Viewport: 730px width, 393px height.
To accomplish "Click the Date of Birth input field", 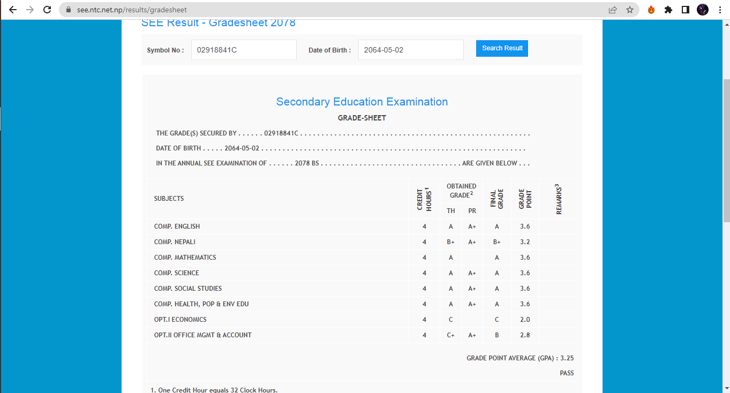I will coord(411,50).
